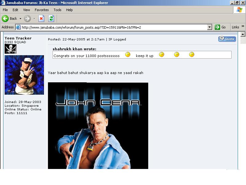Close the Internet Explorer window
The width and height of the screenshot is (246, 185).
click(x=243, y=3)
